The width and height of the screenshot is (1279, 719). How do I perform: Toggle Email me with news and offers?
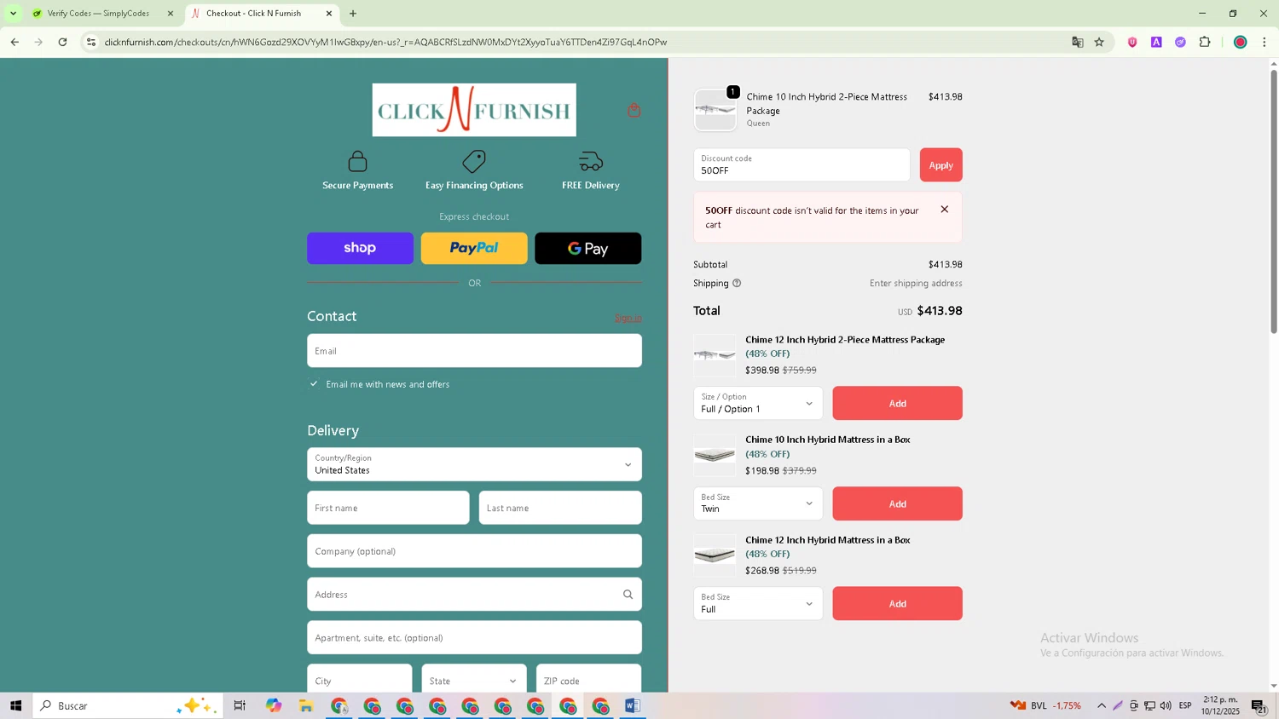[314, 384]
